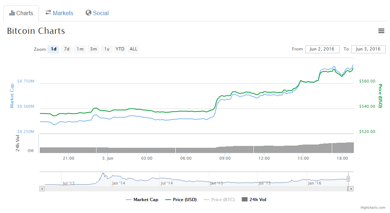Toggle the 24h Vol series visibility
This screenshot has width=390, height=213.
click(257, 199)
